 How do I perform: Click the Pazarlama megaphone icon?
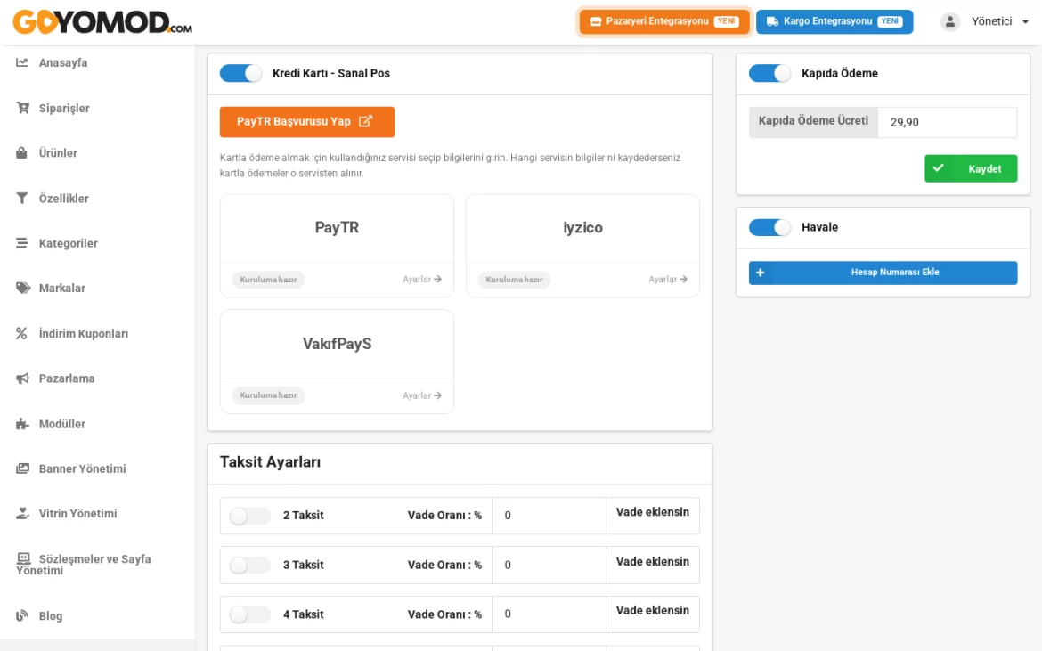[x=22, y=378]
